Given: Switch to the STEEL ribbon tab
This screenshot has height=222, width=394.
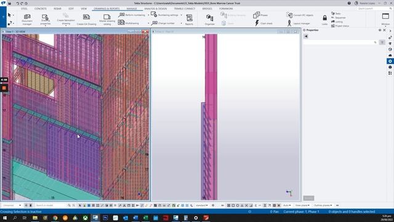Looking at the screenshot, I should point(24,9).
